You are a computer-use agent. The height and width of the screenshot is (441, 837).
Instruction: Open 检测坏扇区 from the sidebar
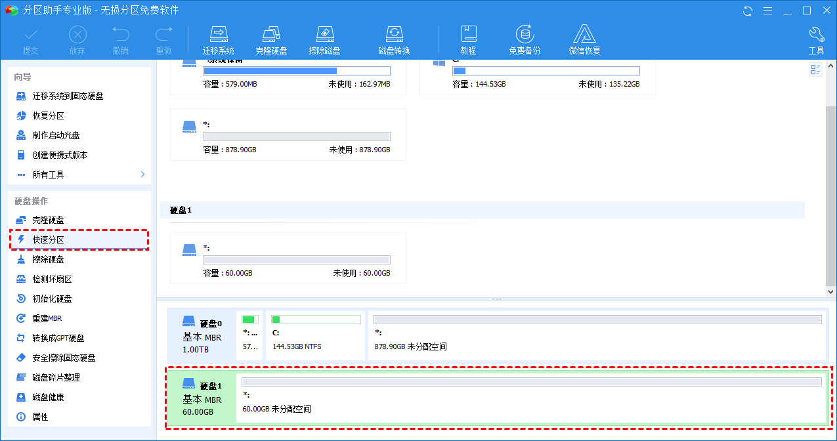(53, 279)
